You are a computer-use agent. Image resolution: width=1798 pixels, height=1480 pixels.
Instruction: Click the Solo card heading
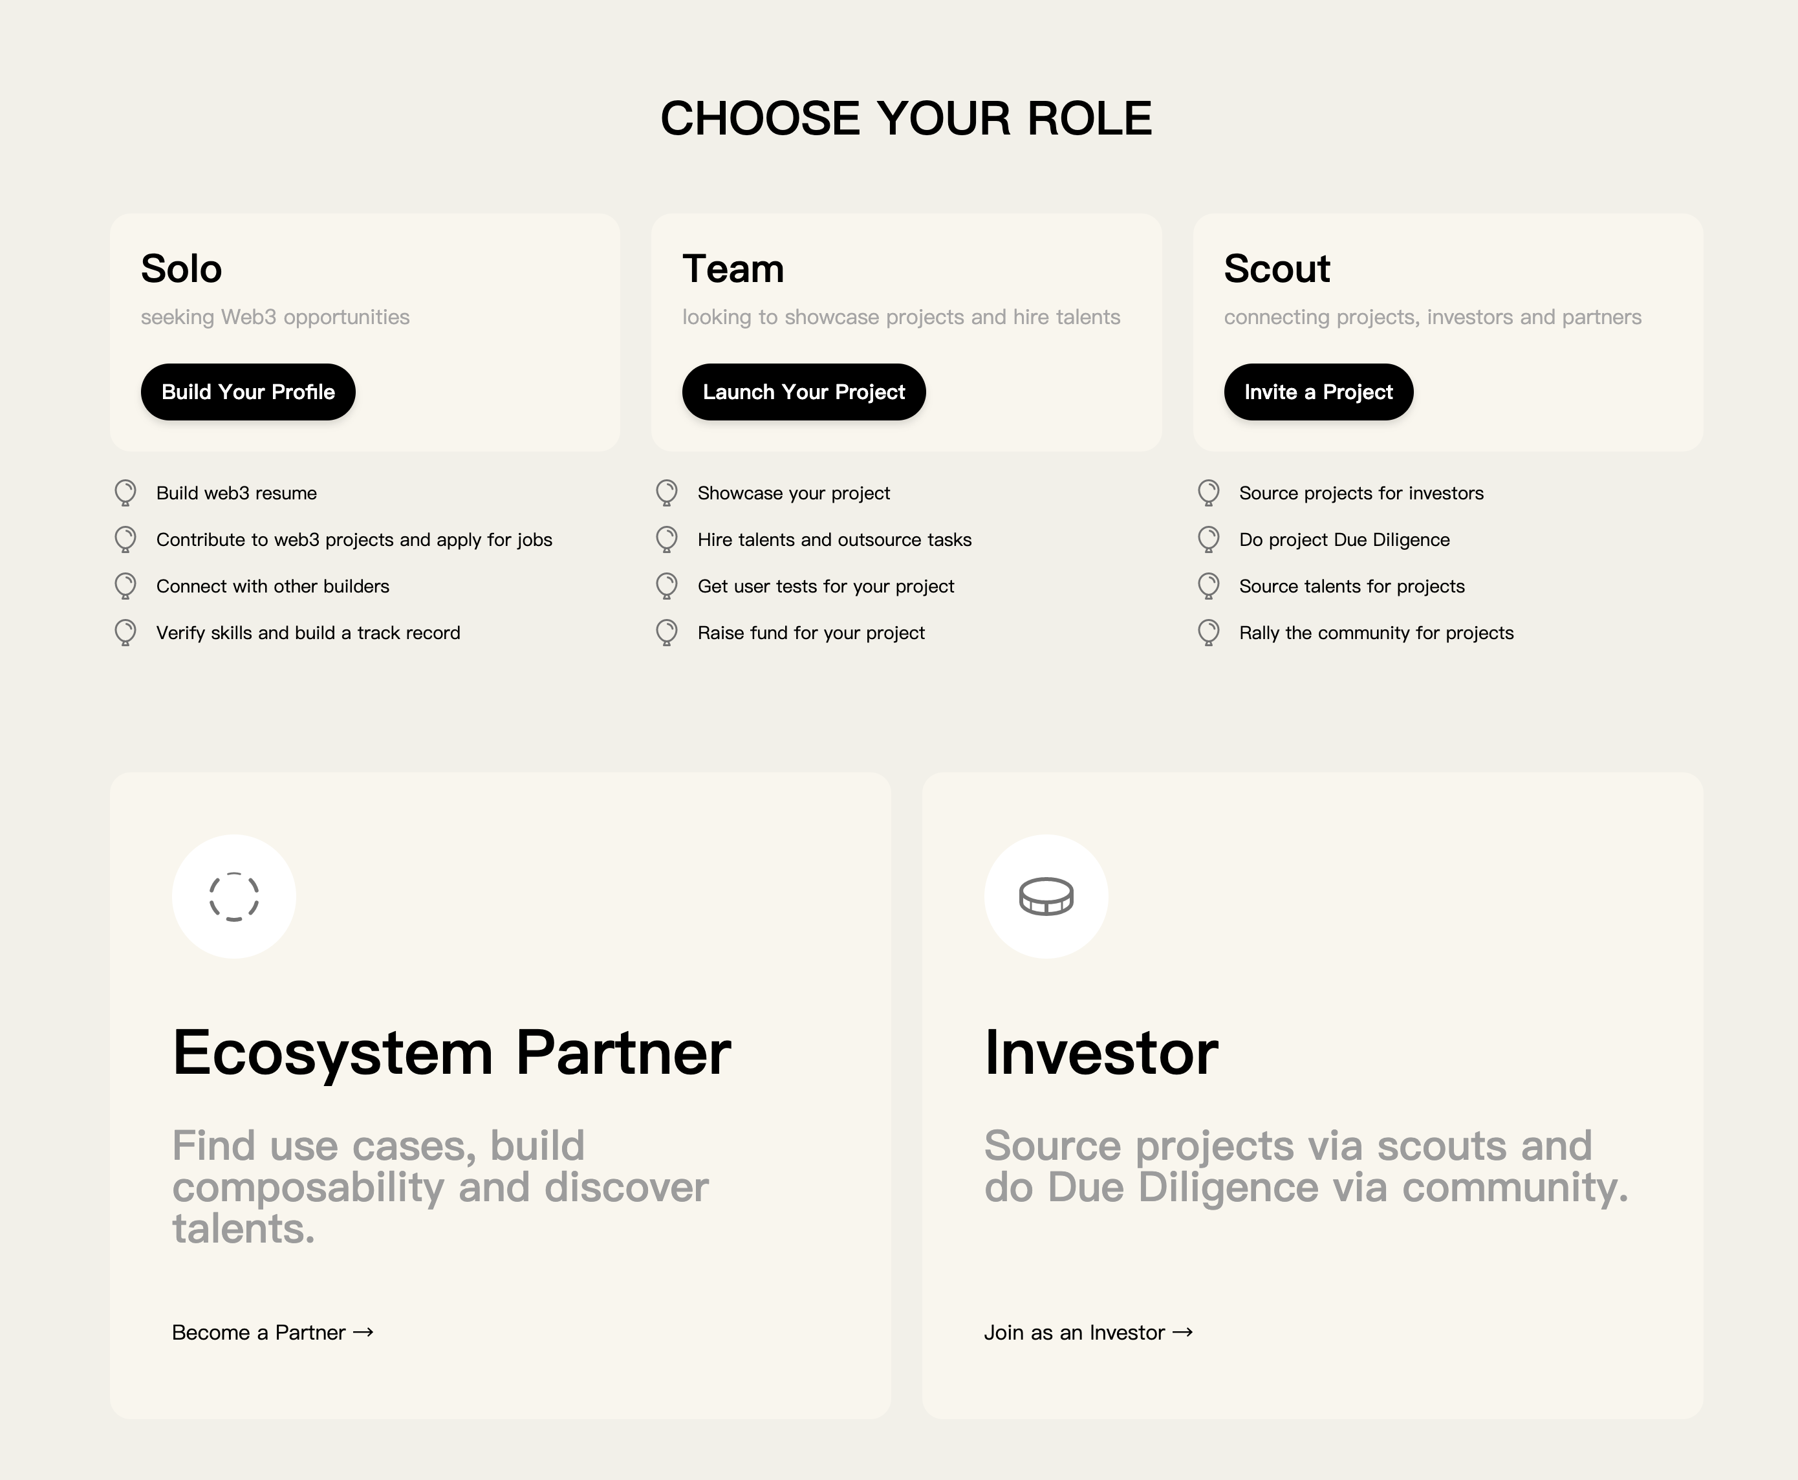click(x=182, y=268)
